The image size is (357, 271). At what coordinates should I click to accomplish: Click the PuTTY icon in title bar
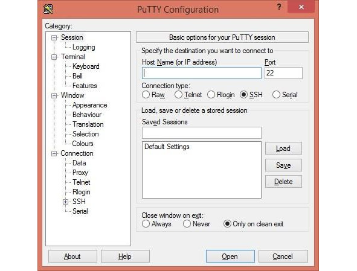coord(48,9)
